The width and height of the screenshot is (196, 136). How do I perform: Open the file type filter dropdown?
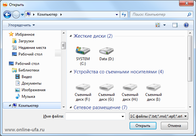(x=158, y=116)
